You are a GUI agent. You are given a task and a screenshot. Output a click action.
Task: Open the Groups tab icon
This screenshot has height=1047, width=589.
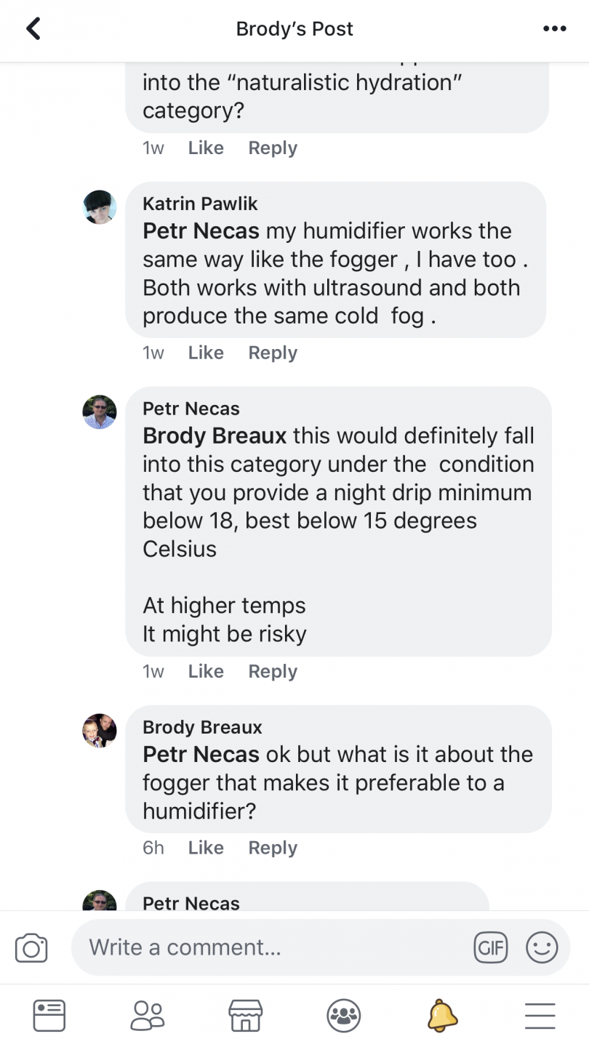[344, 1015]
